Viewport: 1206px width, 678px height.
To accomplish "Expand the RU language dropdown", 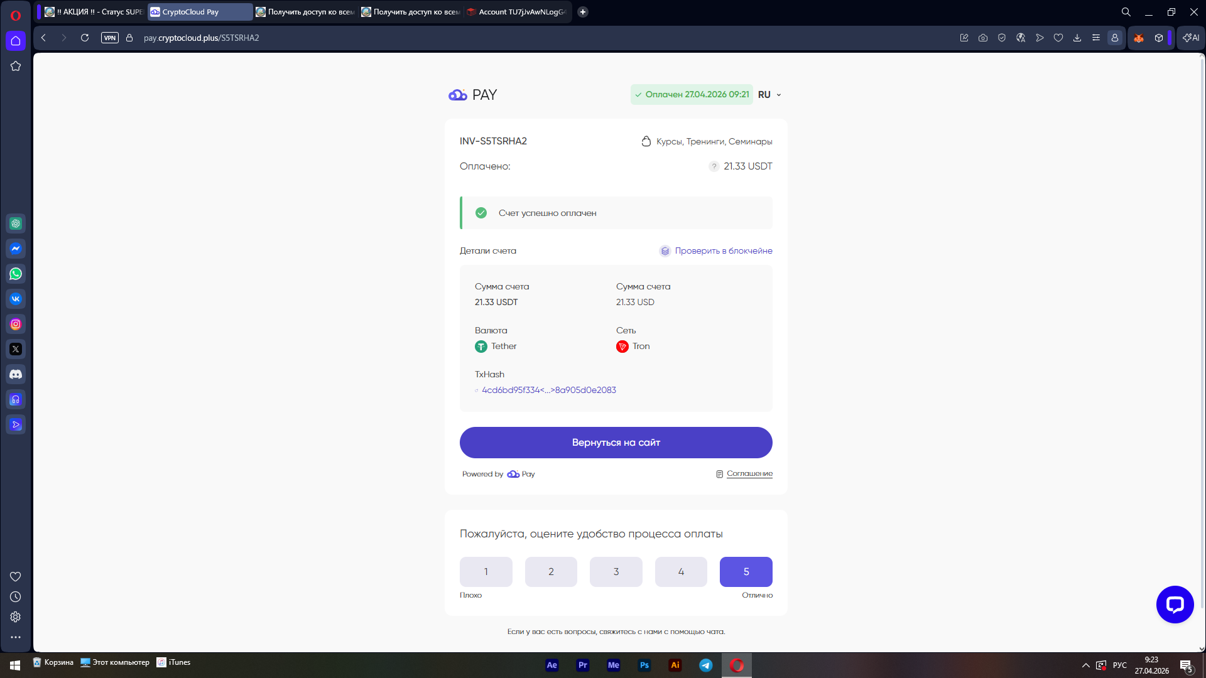I will pos(769,95).
